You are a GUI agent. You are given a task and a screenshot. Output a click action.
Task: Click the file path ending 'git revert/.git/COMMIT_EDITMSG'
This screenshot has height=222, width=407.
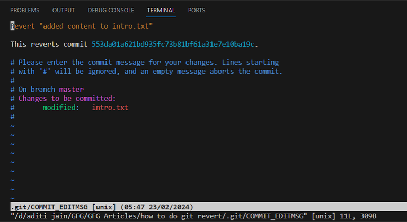pyautogui.click(x=159, y=216)
